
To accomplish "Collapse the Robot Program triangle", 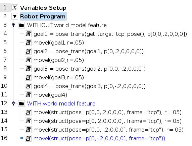I will coord(15,16).
